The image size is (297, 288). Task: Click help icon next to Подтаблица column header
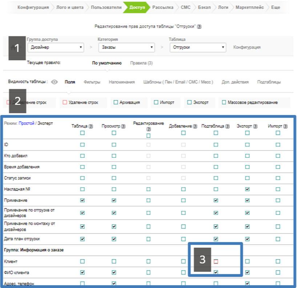point(228,126)
